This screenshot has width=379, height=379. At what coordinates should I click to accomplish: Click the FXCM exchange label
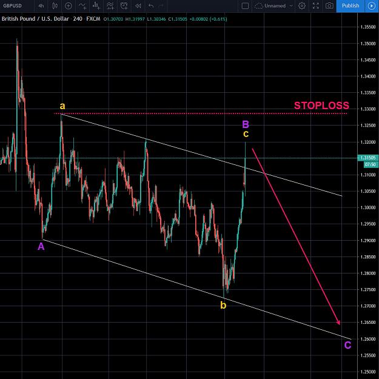93,19
